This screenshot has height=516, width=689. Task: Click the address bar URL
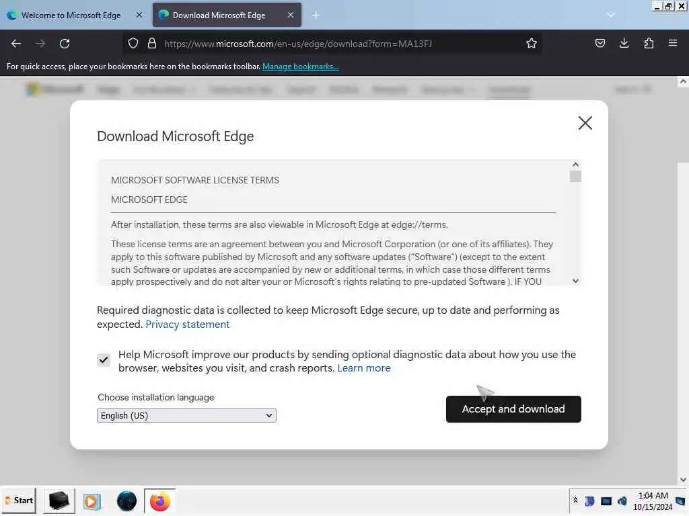click(297, 44)
